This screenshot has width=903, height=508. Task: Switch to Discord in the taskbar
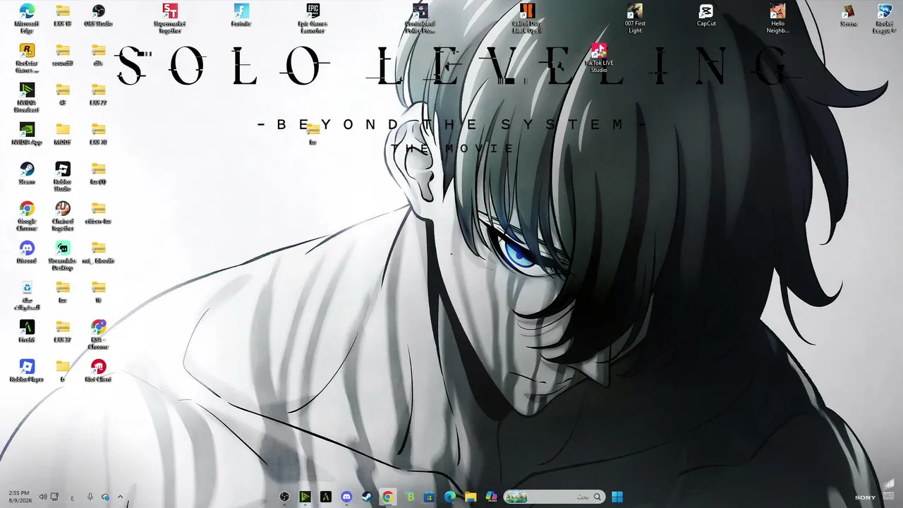coord(346,497)
